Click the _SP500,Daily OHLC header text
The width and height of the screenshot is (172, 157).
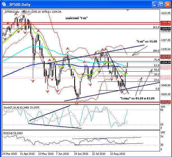point(32,12)
